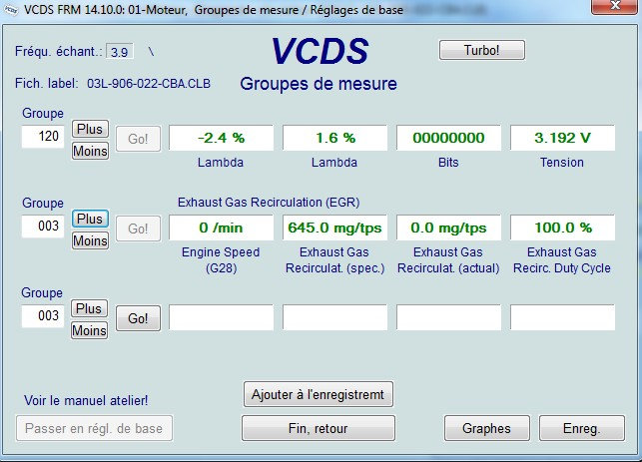Click first empty value field in third row
642x462 pixels.
click(221, 317)
